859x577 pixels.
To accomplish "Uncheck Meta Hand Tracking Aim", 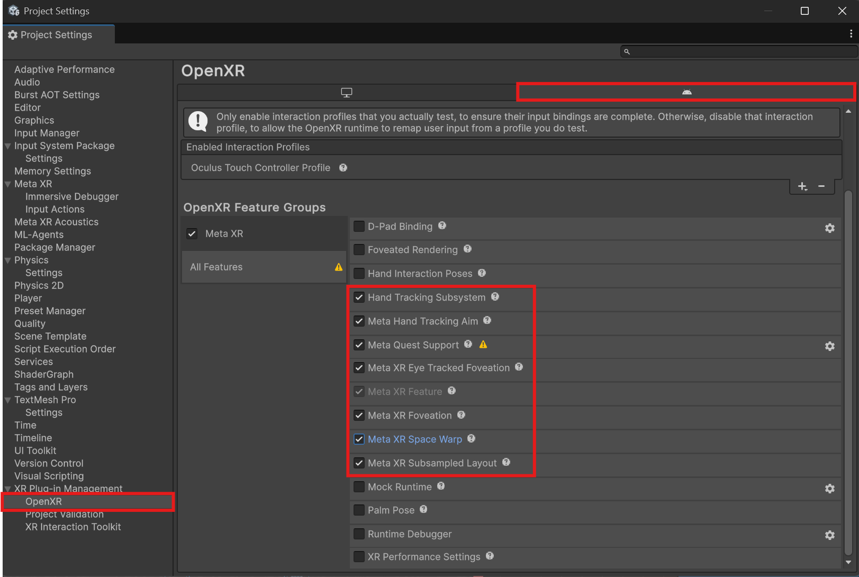I will coord(359,321).
